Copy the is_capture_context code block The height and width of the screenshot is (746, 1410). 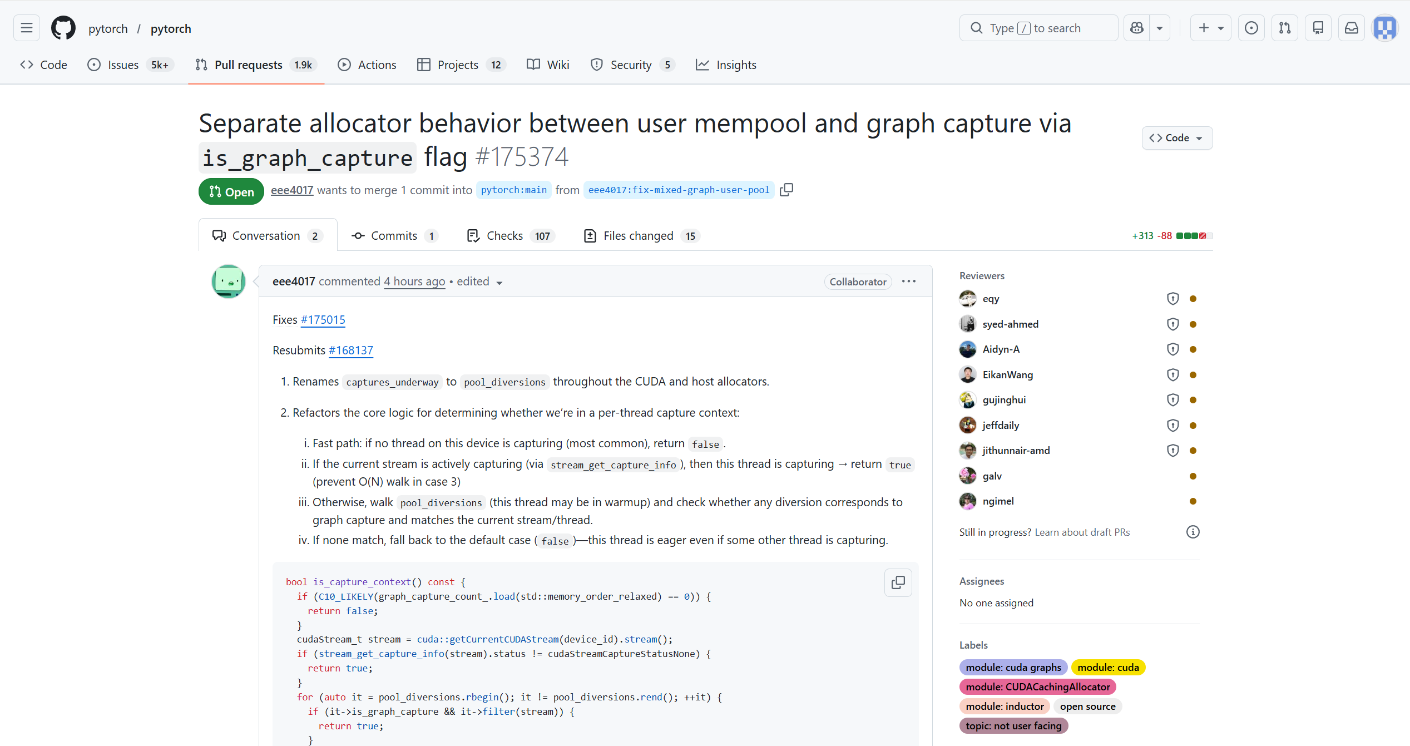pos(898,582)
